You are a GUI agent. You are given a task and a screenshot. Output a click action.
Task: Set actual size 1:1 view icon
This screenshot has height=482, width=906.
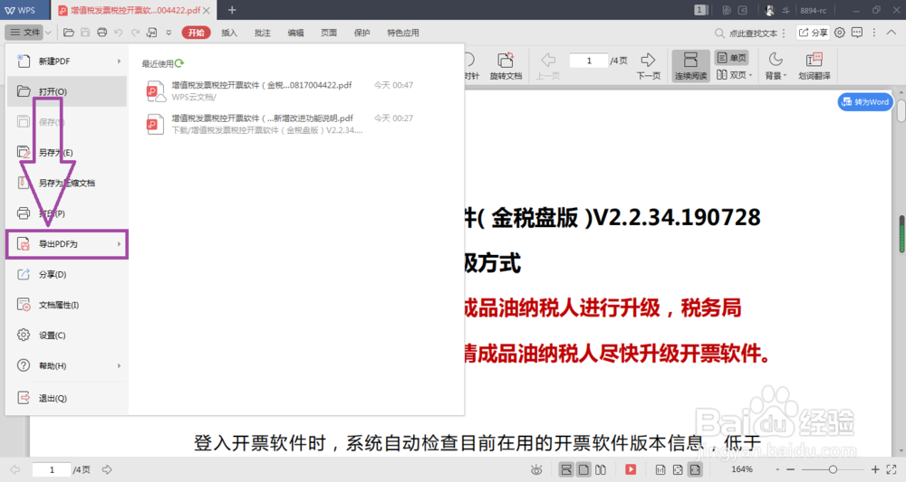tap(660, 470)
